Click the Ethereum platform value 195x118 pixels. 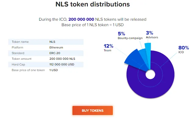pyautogui.click(x=56, y=48)
